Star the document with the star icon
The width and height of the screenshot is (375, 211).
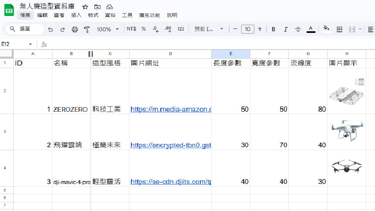pos(85,7)
